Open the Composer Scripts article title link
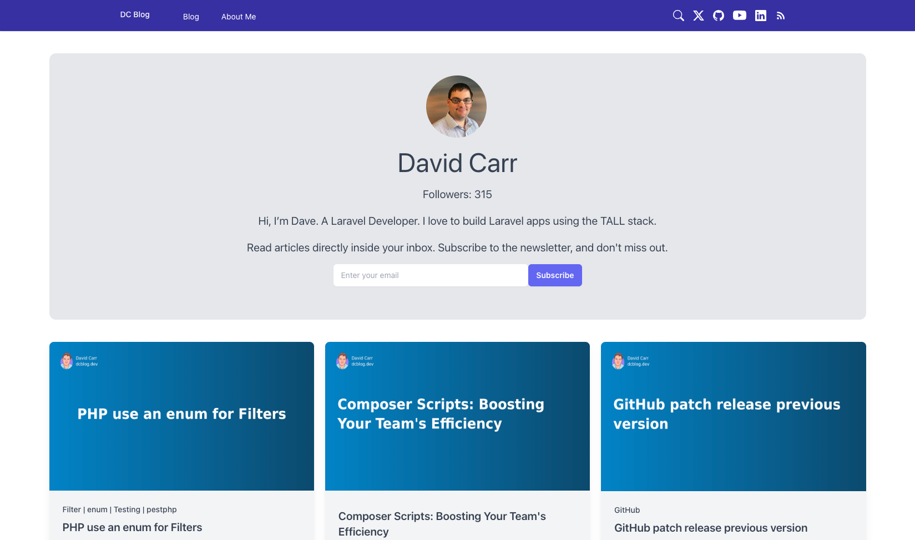Image resolution: width=915 pixels, height=540 pixels. [x=442, y=523]
